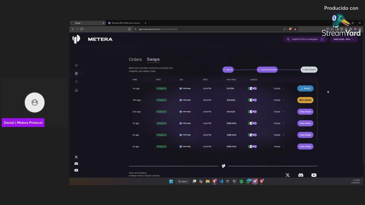Close the Swaps browser tab
This screenshot has width=365, height=205.
pyautogui.click(x=103, y=23)
